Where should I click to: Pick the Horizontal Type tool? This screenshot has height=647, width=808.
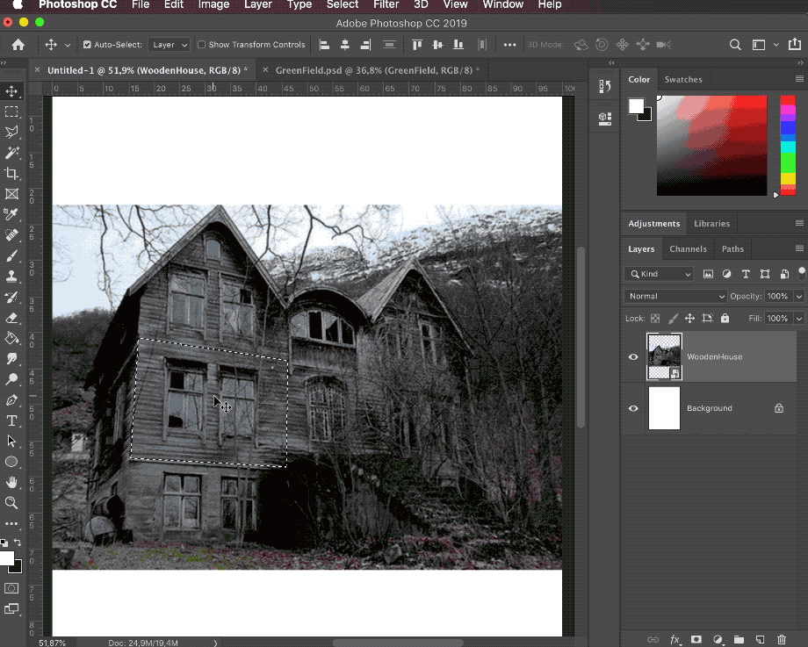(11, 421)
